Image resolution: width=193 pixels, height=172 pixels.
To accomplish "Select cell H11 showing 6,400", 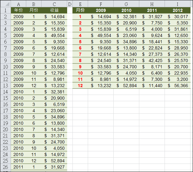I will (152, 73).
